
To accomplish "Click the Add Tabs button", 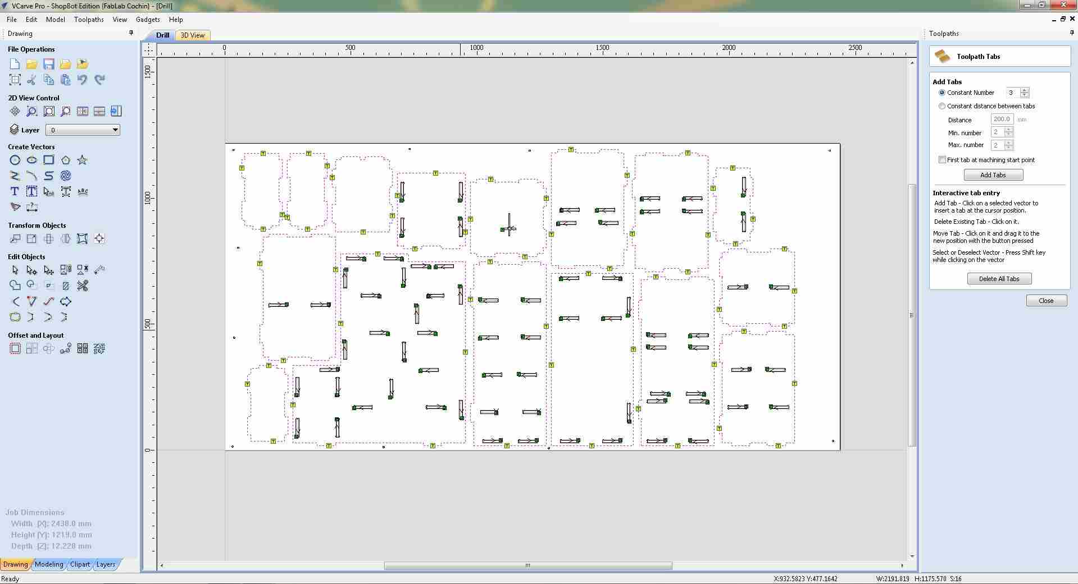I will (x=993, y=174).
